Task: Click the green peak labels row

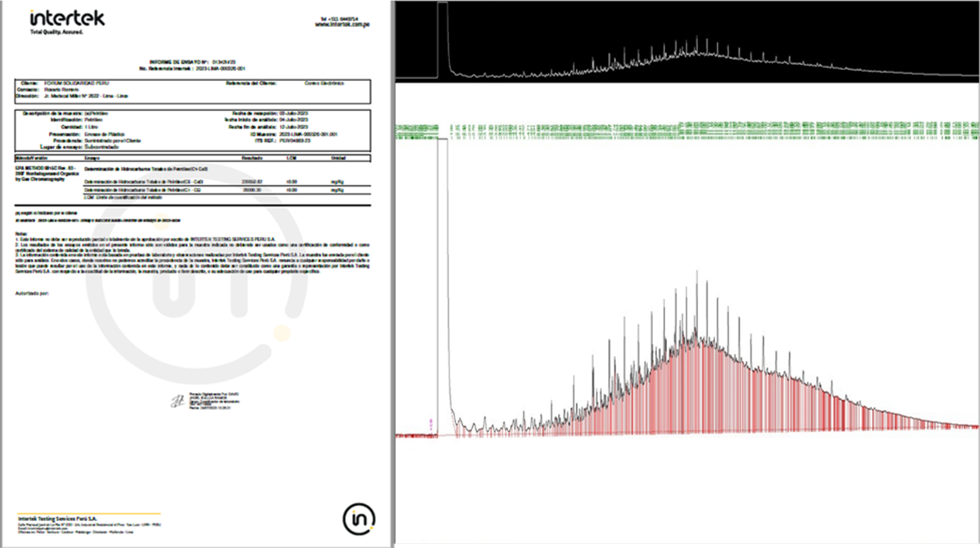Action: (687, 131)
